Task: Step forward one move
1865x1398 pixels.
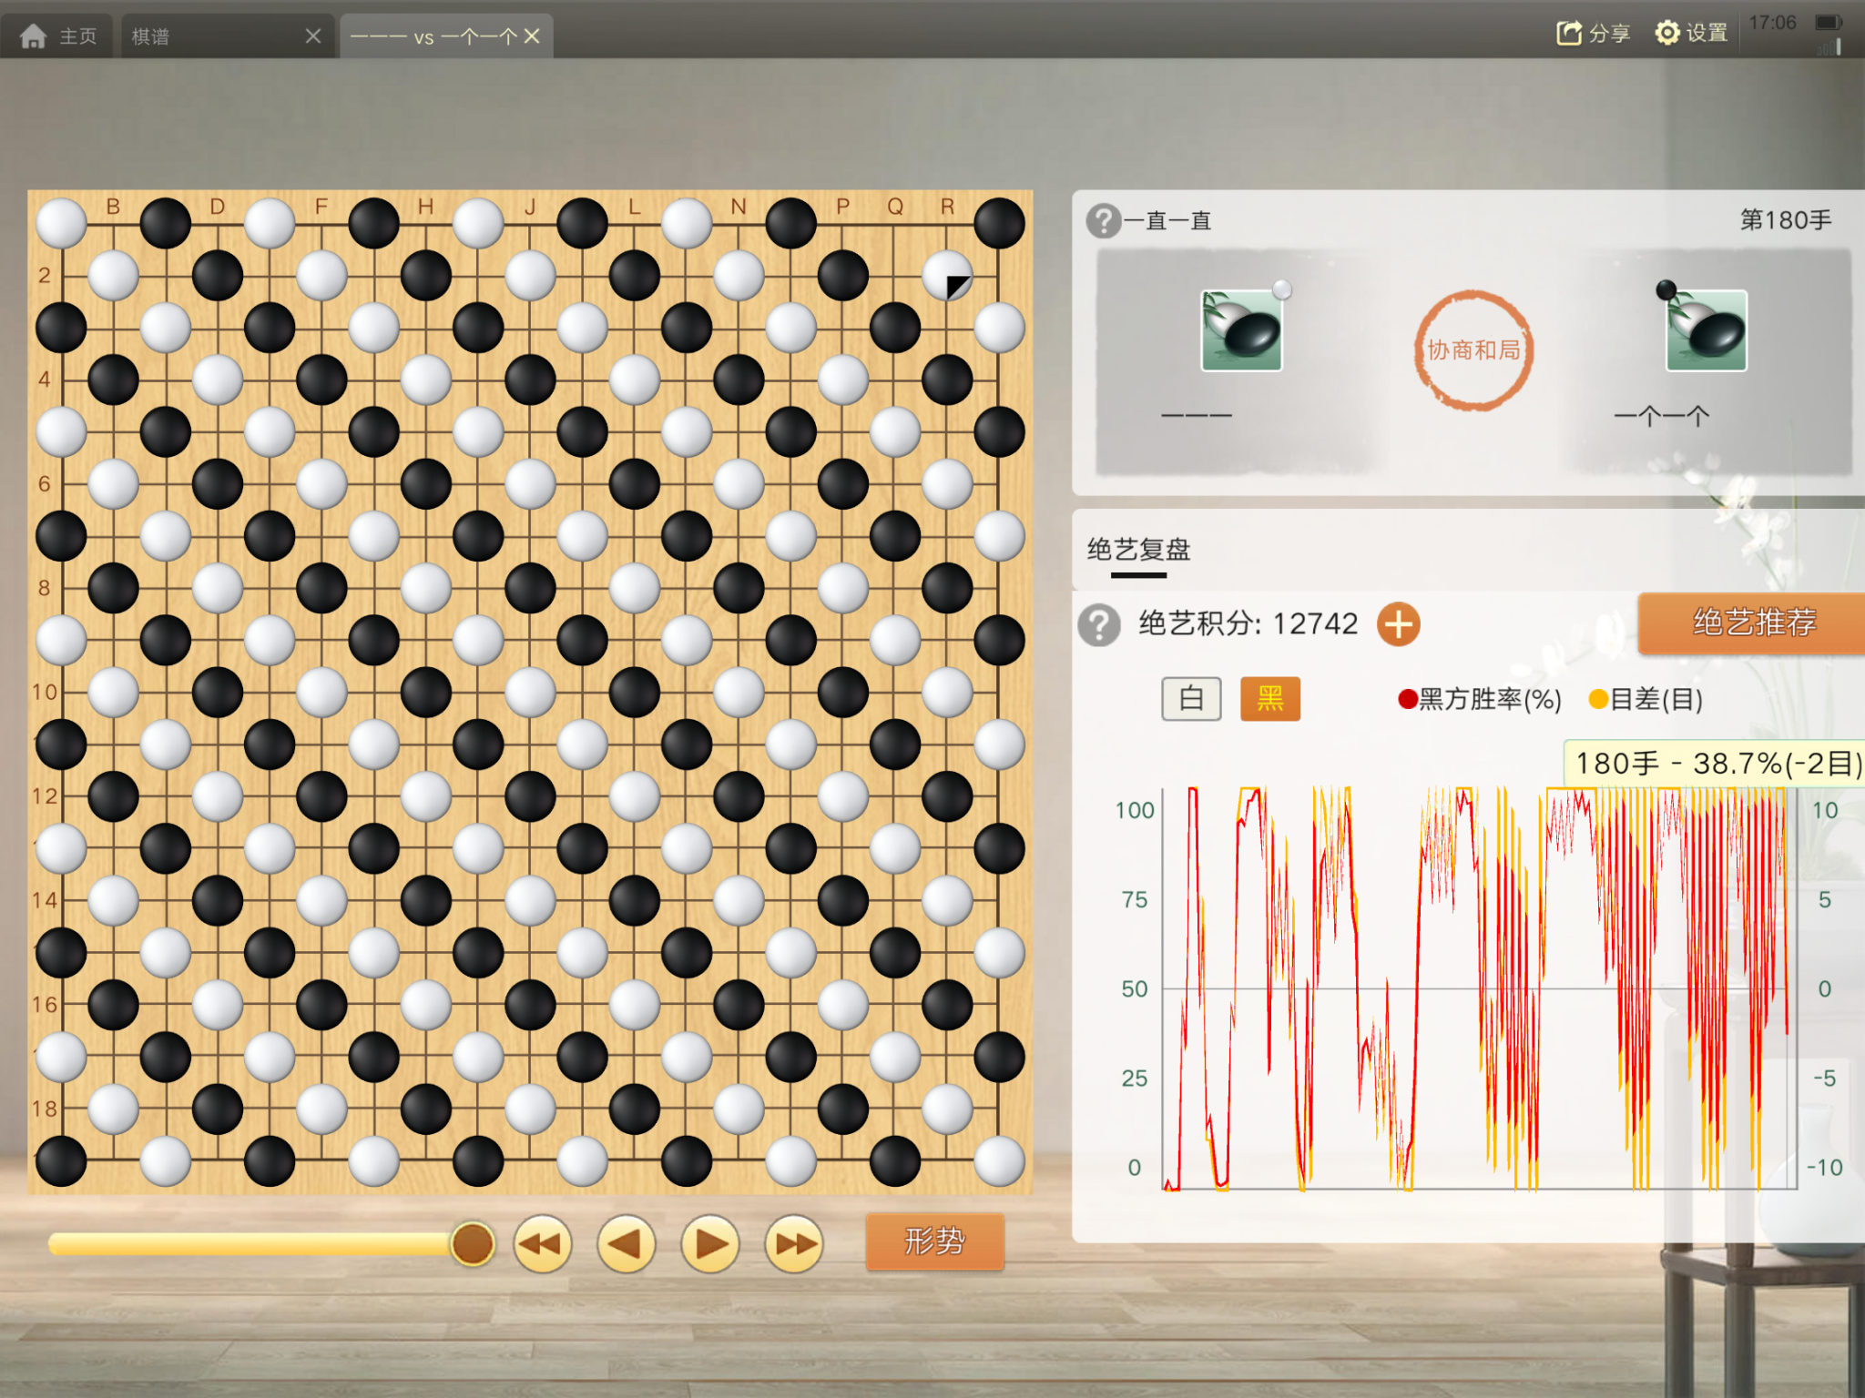Action: pos(710,1243)
